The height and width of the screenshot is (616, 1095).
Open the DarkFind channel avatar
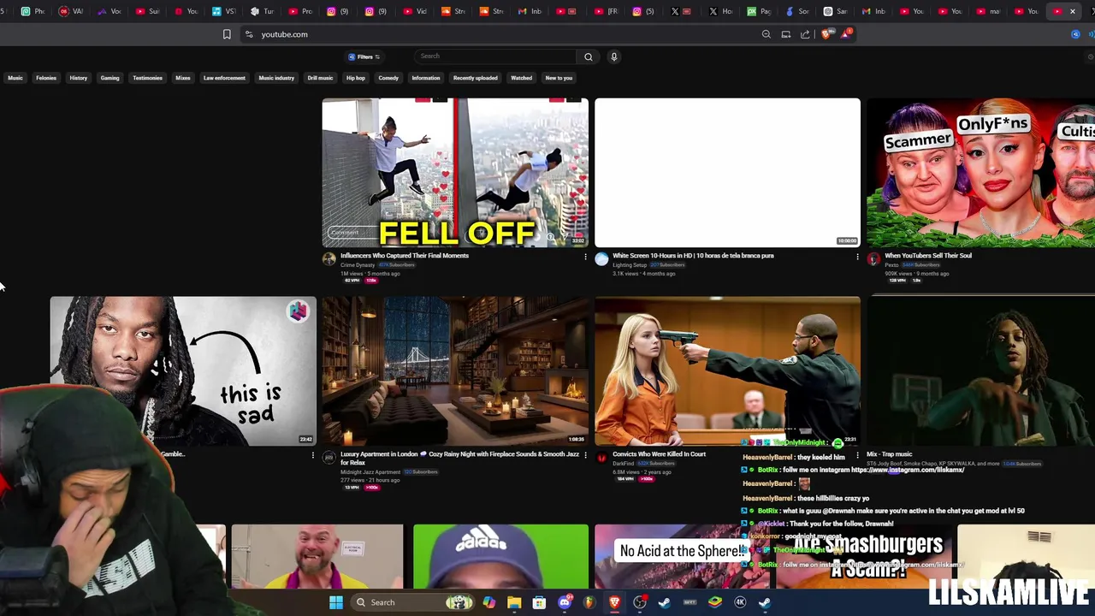pyautogui.click(x=601, y=458)
